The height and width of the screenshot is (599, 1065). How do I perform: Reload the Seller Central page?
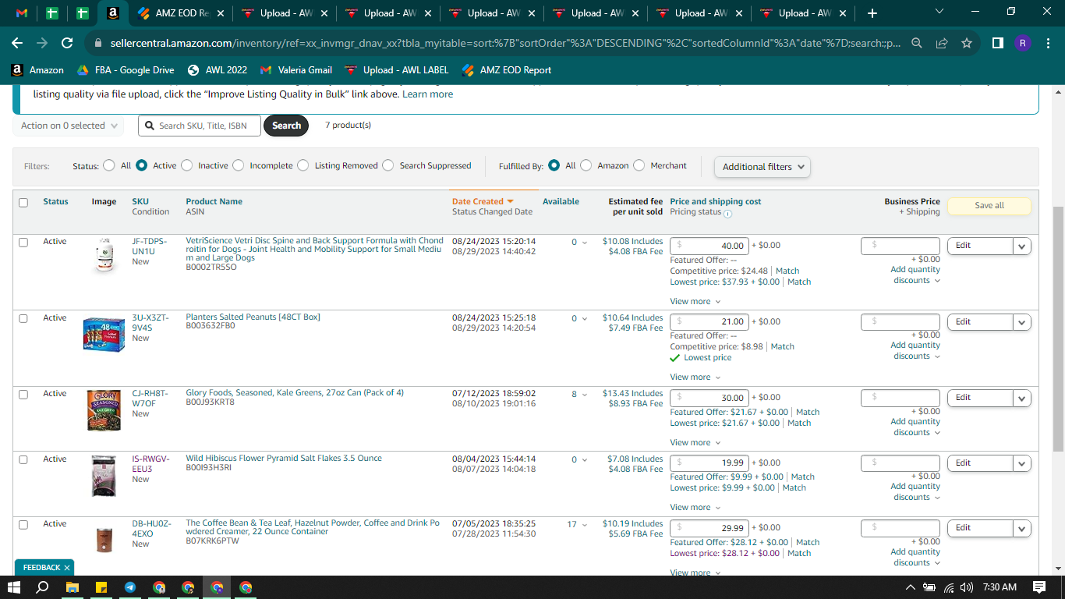(67, 44)
